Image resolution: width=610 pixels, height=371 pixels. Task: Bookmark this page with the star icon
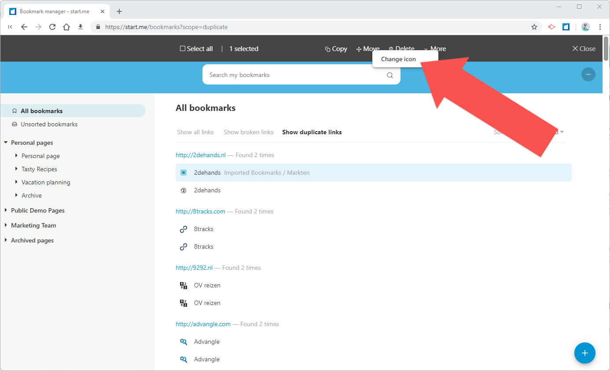534,27
